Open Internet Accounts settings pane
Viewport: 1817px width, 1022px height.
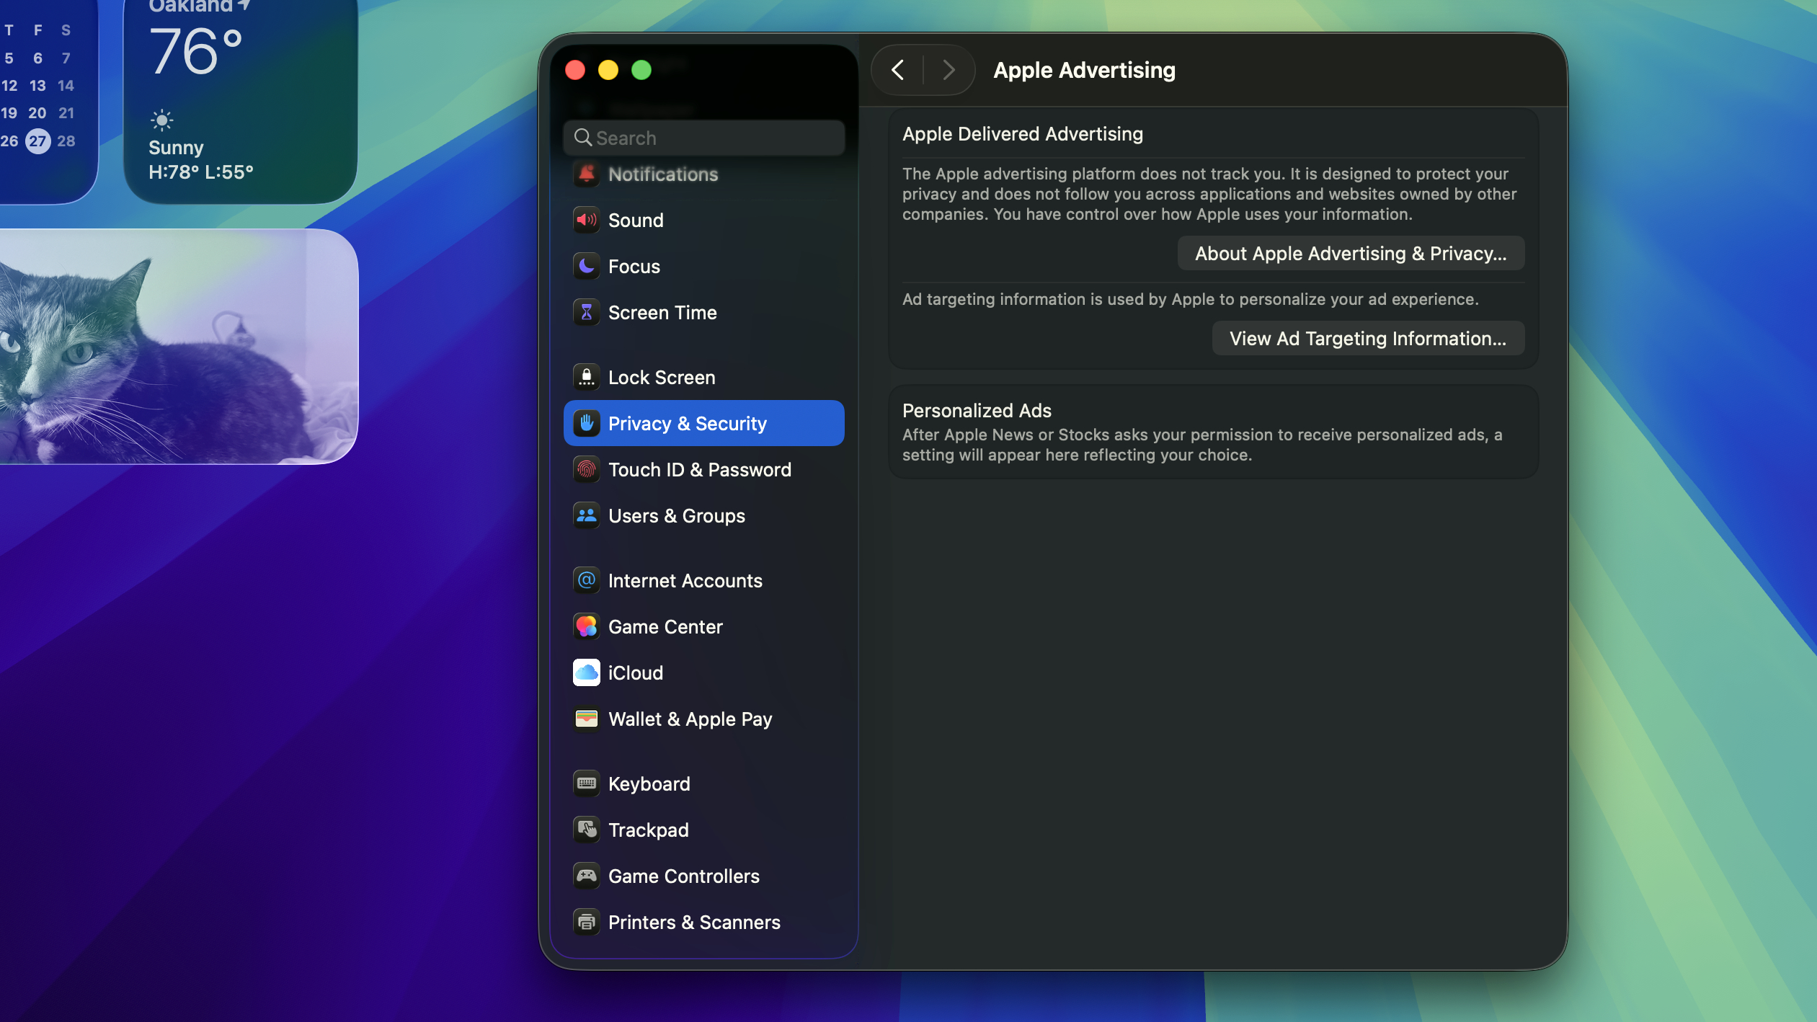point(685,580)
